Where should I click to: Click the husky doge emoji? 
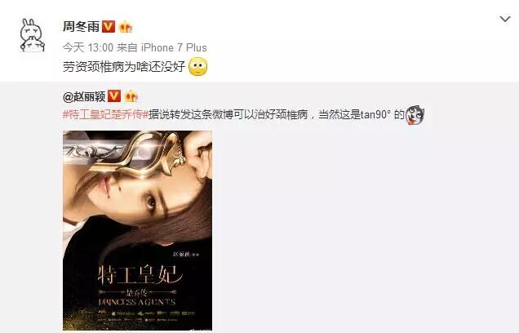point(415,115)
